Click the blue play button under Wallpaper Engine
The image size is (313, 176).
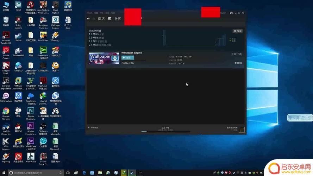pos(128,58)
